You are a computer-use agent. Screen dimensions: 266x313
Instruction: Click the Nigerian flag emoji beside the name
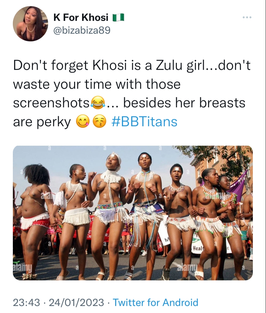[118, 18]
